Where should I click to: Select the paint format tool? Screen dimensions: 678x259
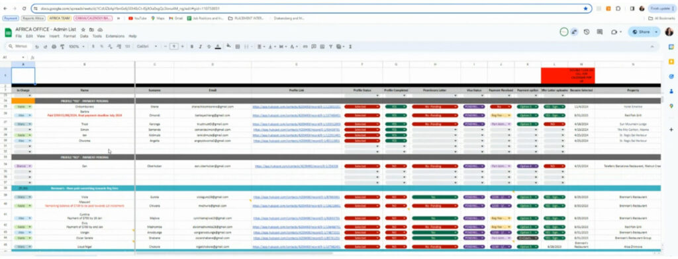pos(62,46)
